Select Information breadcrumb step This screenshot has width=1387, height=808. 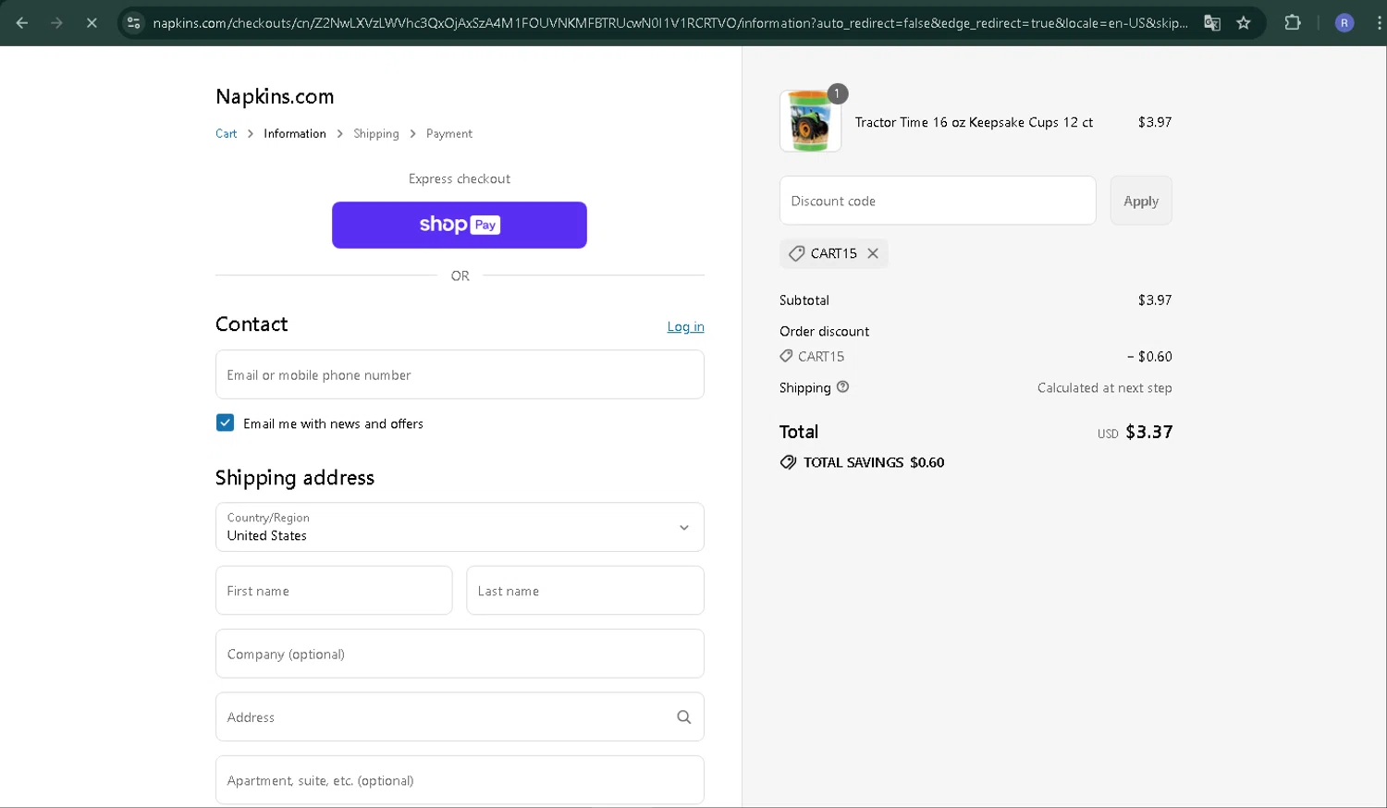(x=295, y=134)
